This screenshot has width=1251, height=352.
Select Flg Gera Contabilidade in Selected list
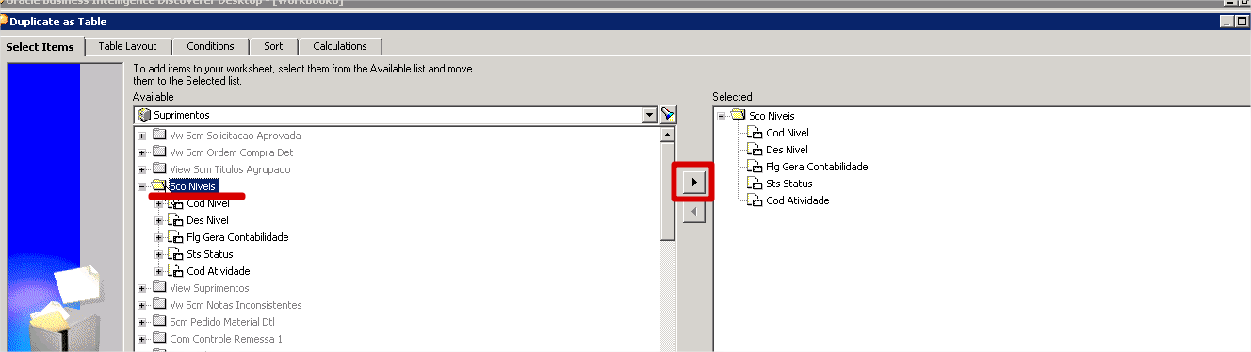tap(817, 167)
